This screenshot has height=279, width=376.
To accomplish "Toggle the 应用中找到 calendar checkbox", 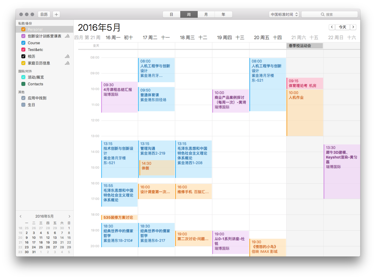I will [x=23, y=98].
